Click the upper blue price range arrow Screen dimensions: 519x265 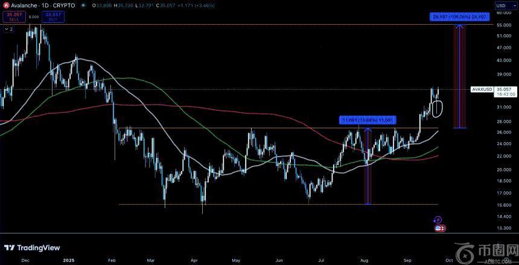click(460, 75)
